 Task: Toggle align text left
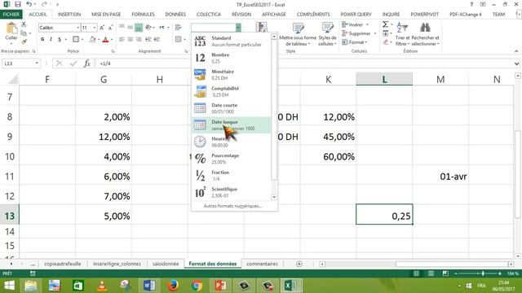point(122,39)
